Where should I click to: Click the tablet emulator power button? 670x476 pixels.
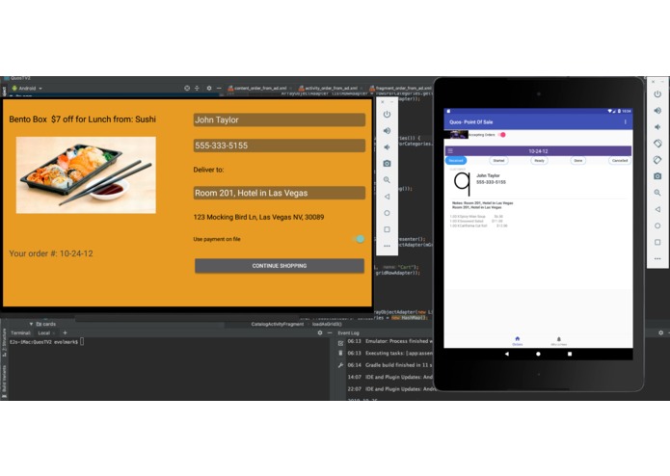pos(657,93)
